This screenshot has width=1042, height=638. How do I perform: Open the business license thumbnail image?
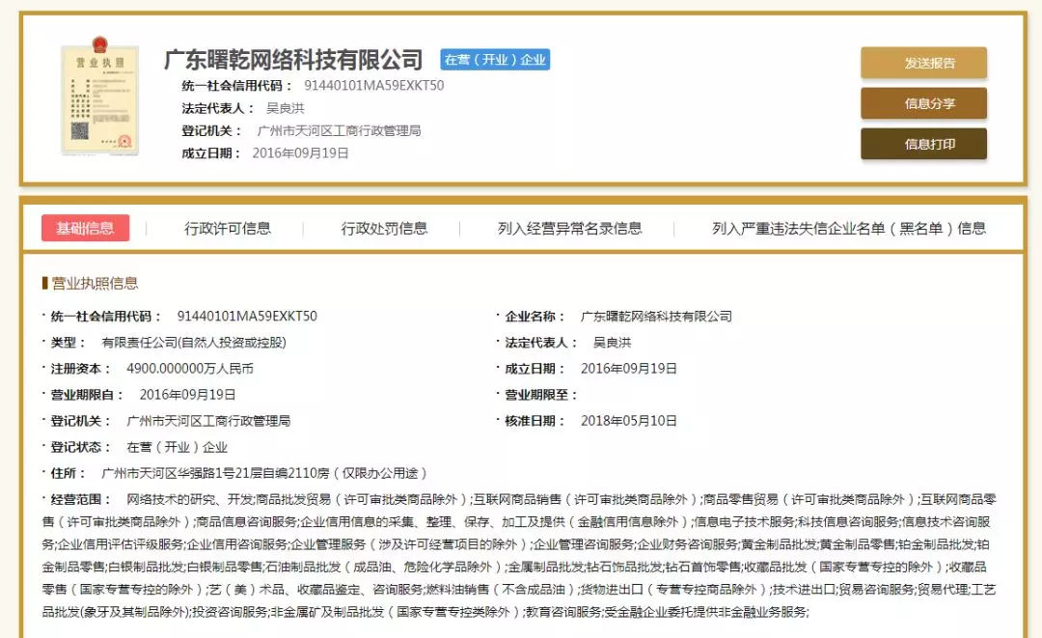98,99
